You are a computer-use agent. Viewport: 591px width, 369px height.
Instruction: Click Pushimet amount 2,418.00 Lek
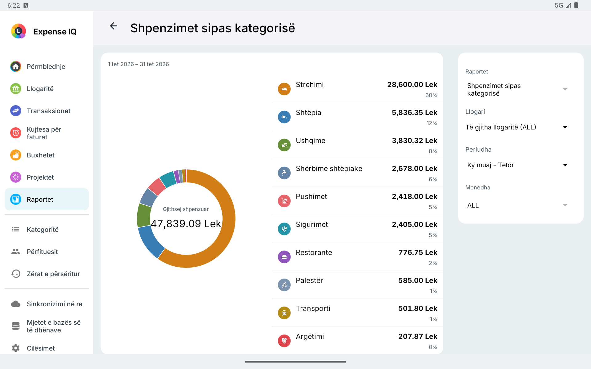414,196
